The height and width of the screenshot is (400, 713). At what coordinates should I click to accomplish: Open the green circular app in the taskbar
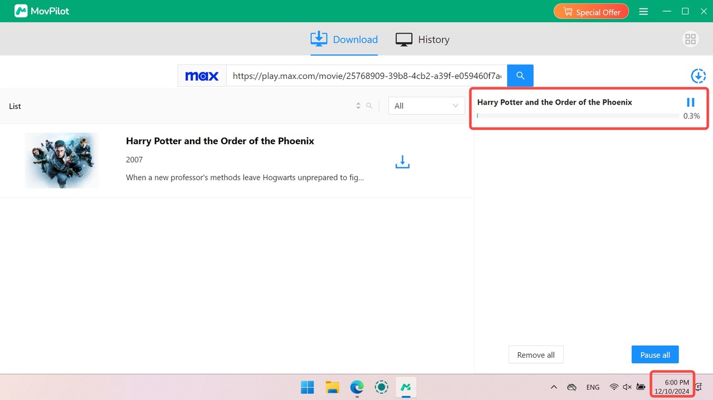pos(382,387)
